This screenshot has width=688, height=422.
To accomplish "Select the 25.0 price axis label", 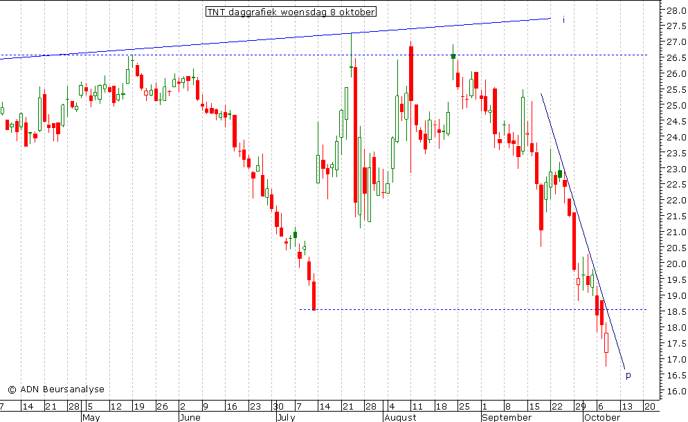I will tap(676, 106).
